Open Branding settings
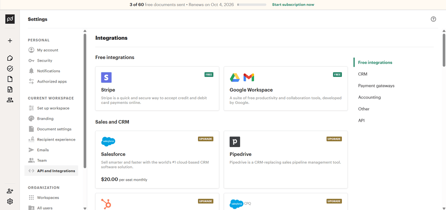 [45, 119]
